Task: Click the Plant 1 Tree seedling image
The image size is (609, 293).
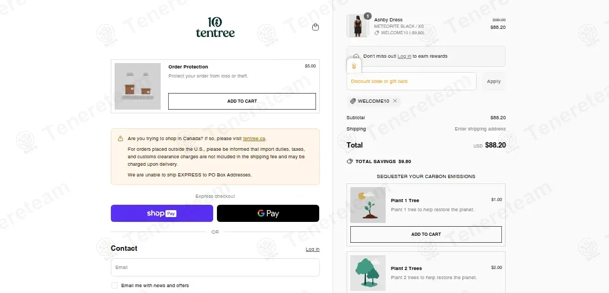Action: [x=368, y=205]
